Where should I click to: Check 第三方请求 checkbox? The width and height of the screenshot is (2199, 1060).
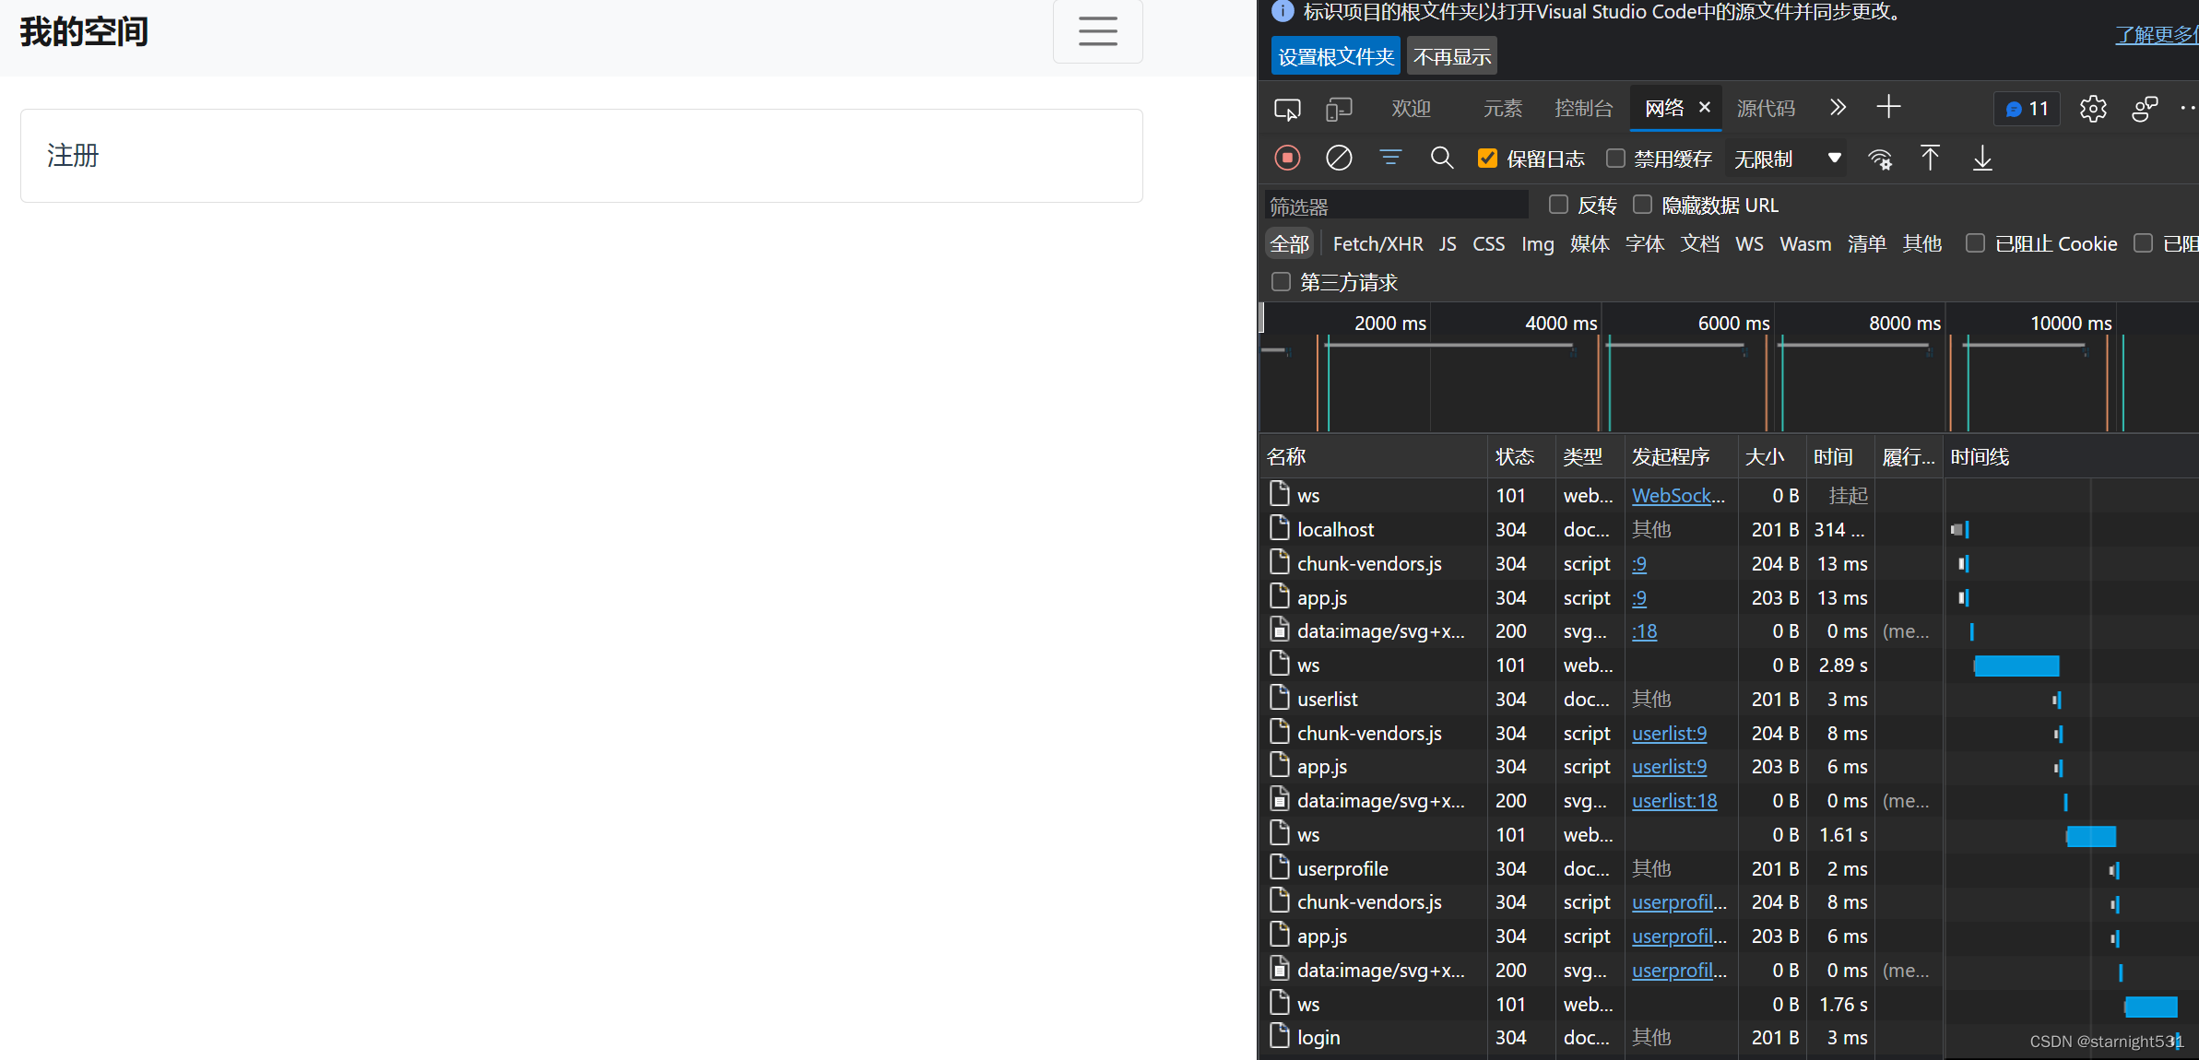pyautogui.click(x=1281, y=282)
